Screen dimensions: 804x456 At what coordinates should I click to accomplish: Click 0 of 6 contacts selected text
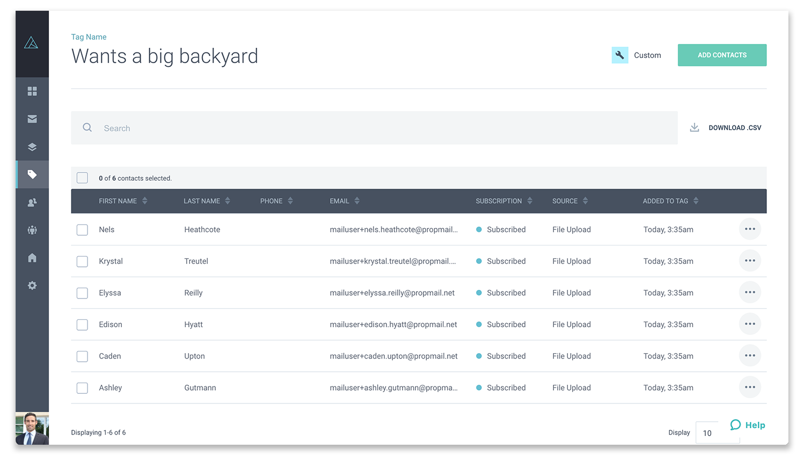click(x=135, y=178)
